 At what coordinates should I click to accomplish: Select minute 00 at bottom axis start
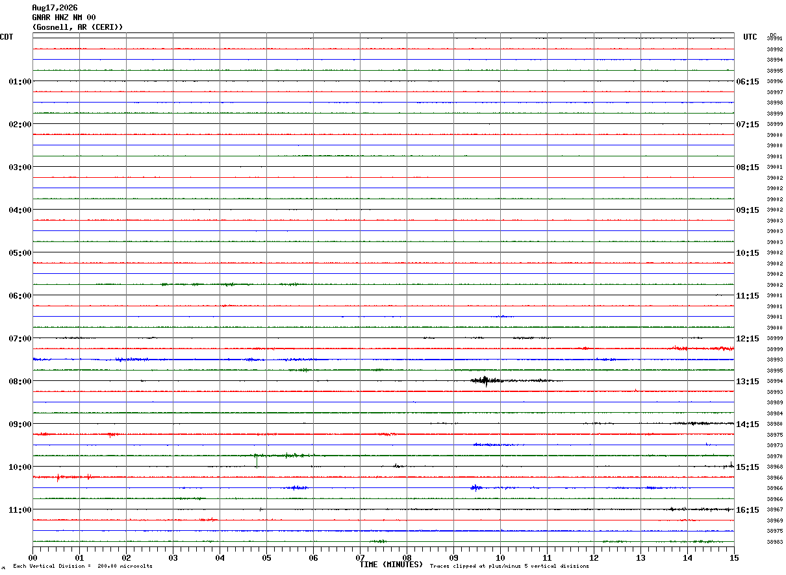(x=32, y=557)
